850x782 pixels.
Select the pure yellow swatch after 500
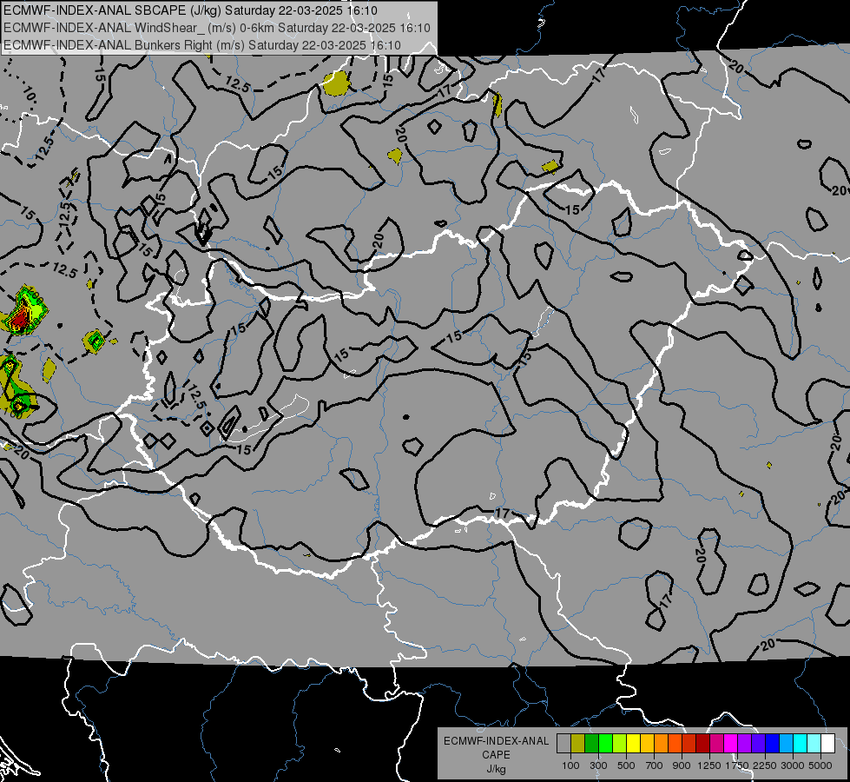coord(634,743)
